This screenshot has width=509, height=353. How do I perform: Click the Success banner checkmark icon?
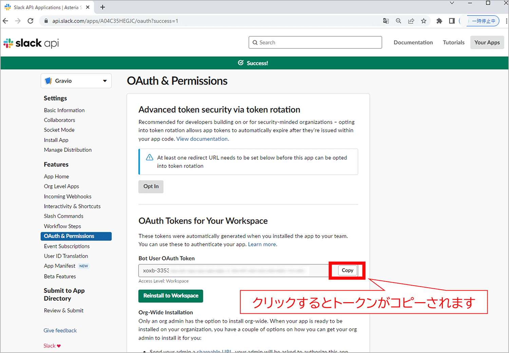tap(241, 63)
